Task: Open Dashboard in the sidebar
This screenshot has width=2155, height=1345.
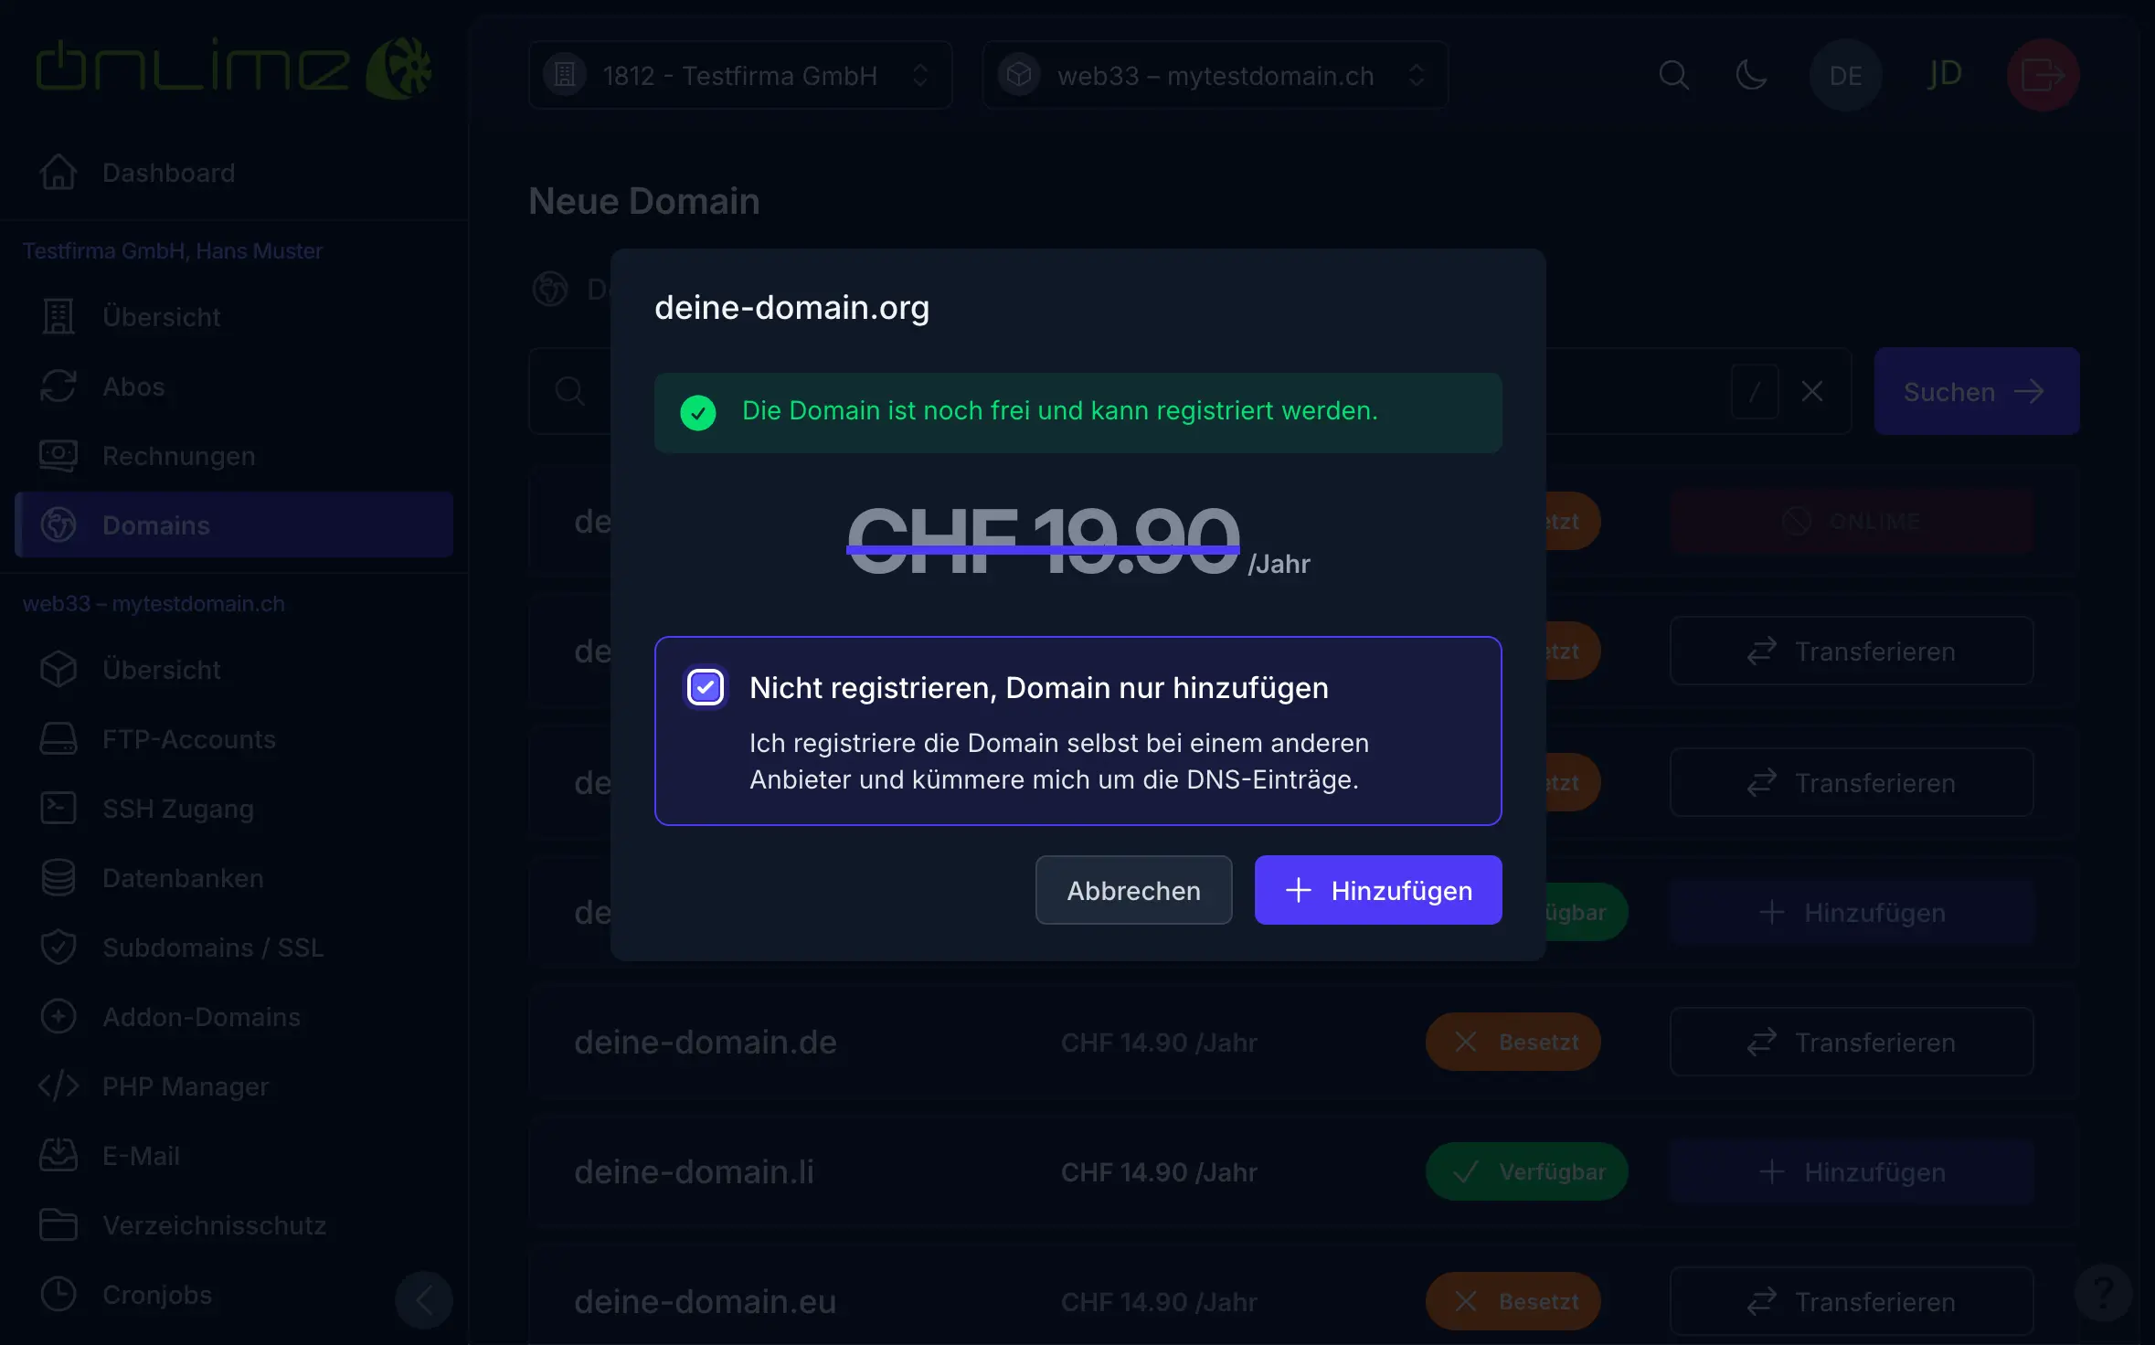Action: [169, 173]
